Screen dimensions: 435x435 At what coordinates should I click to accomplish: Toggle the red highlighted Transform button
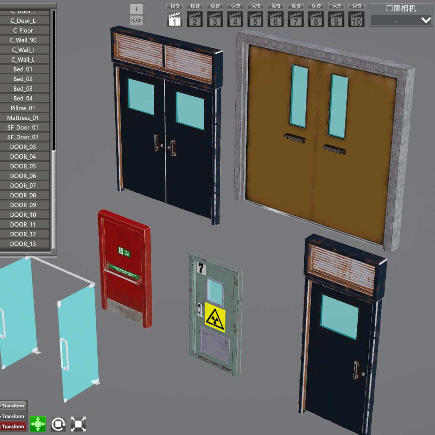coord(13,427)
